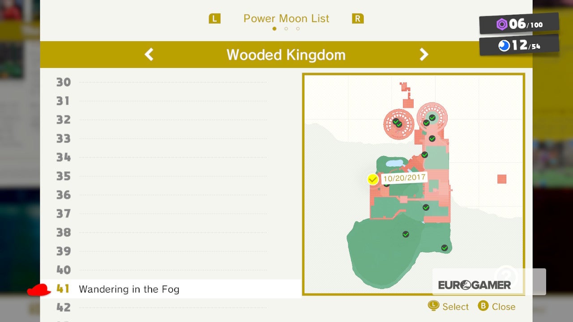
Task: Select the bottom-right green moon checkmark on map
Action: pyautogui.click(x=445, y=248)
